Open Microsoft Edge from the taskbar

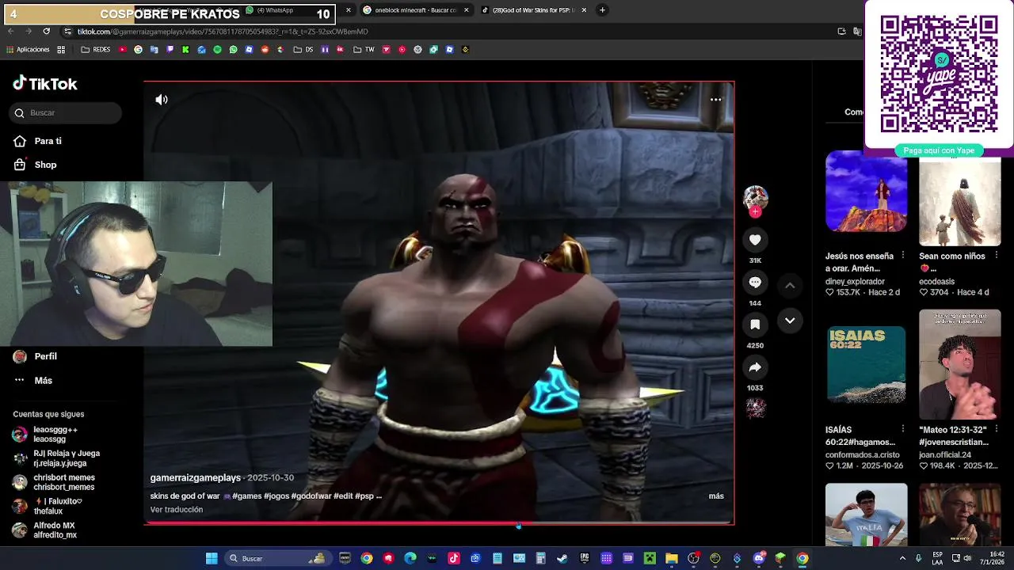click(410, 558)
